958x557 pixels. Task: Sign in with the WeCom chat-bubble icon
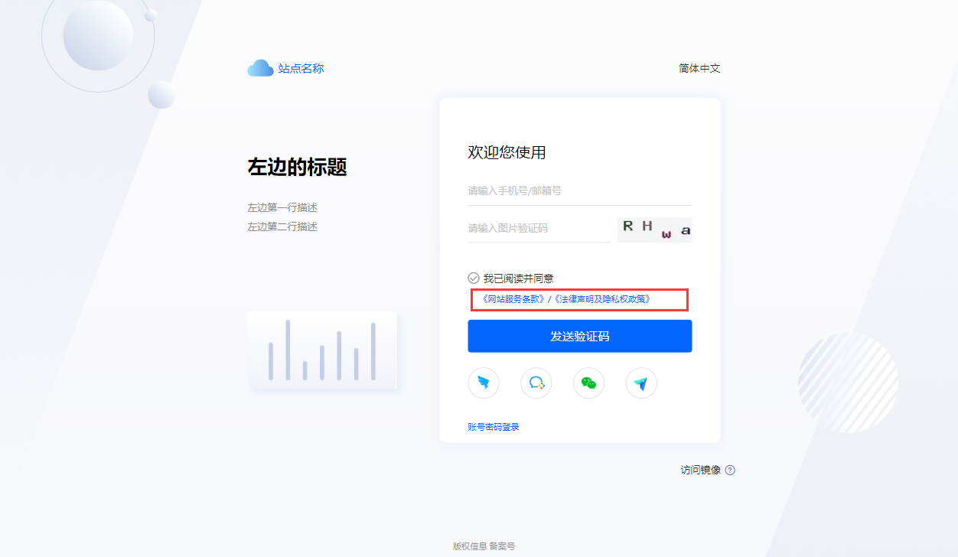pyautogui.click(x=536, y=383)
